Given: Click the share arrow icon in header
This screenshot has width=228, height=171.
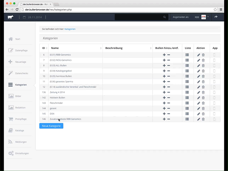Looking at the screenshot, I should (x=216, y=17).
